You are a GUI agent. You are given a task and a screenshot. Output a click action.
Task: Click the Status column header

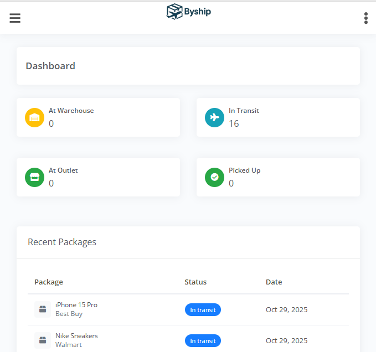tap(195, 282)
